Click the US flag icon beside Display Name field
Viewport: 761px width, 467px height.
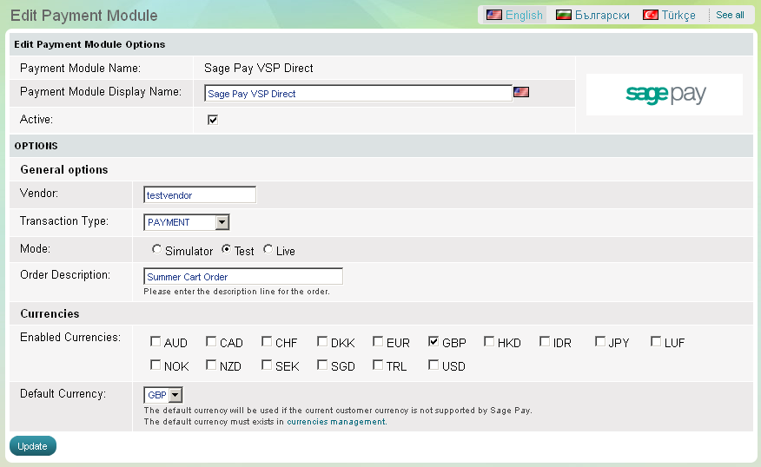click(x=521, y=93)
